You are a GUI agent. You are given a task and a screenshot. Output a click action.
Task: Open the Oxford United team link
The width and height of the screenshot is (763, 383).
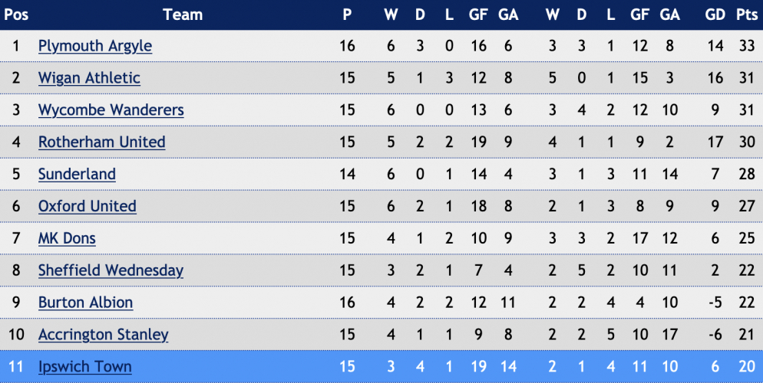click(87, 206)
